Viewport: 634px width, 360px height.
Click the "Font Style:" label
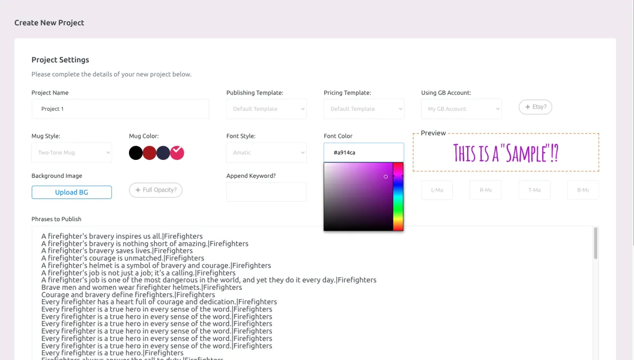[241, 136]
